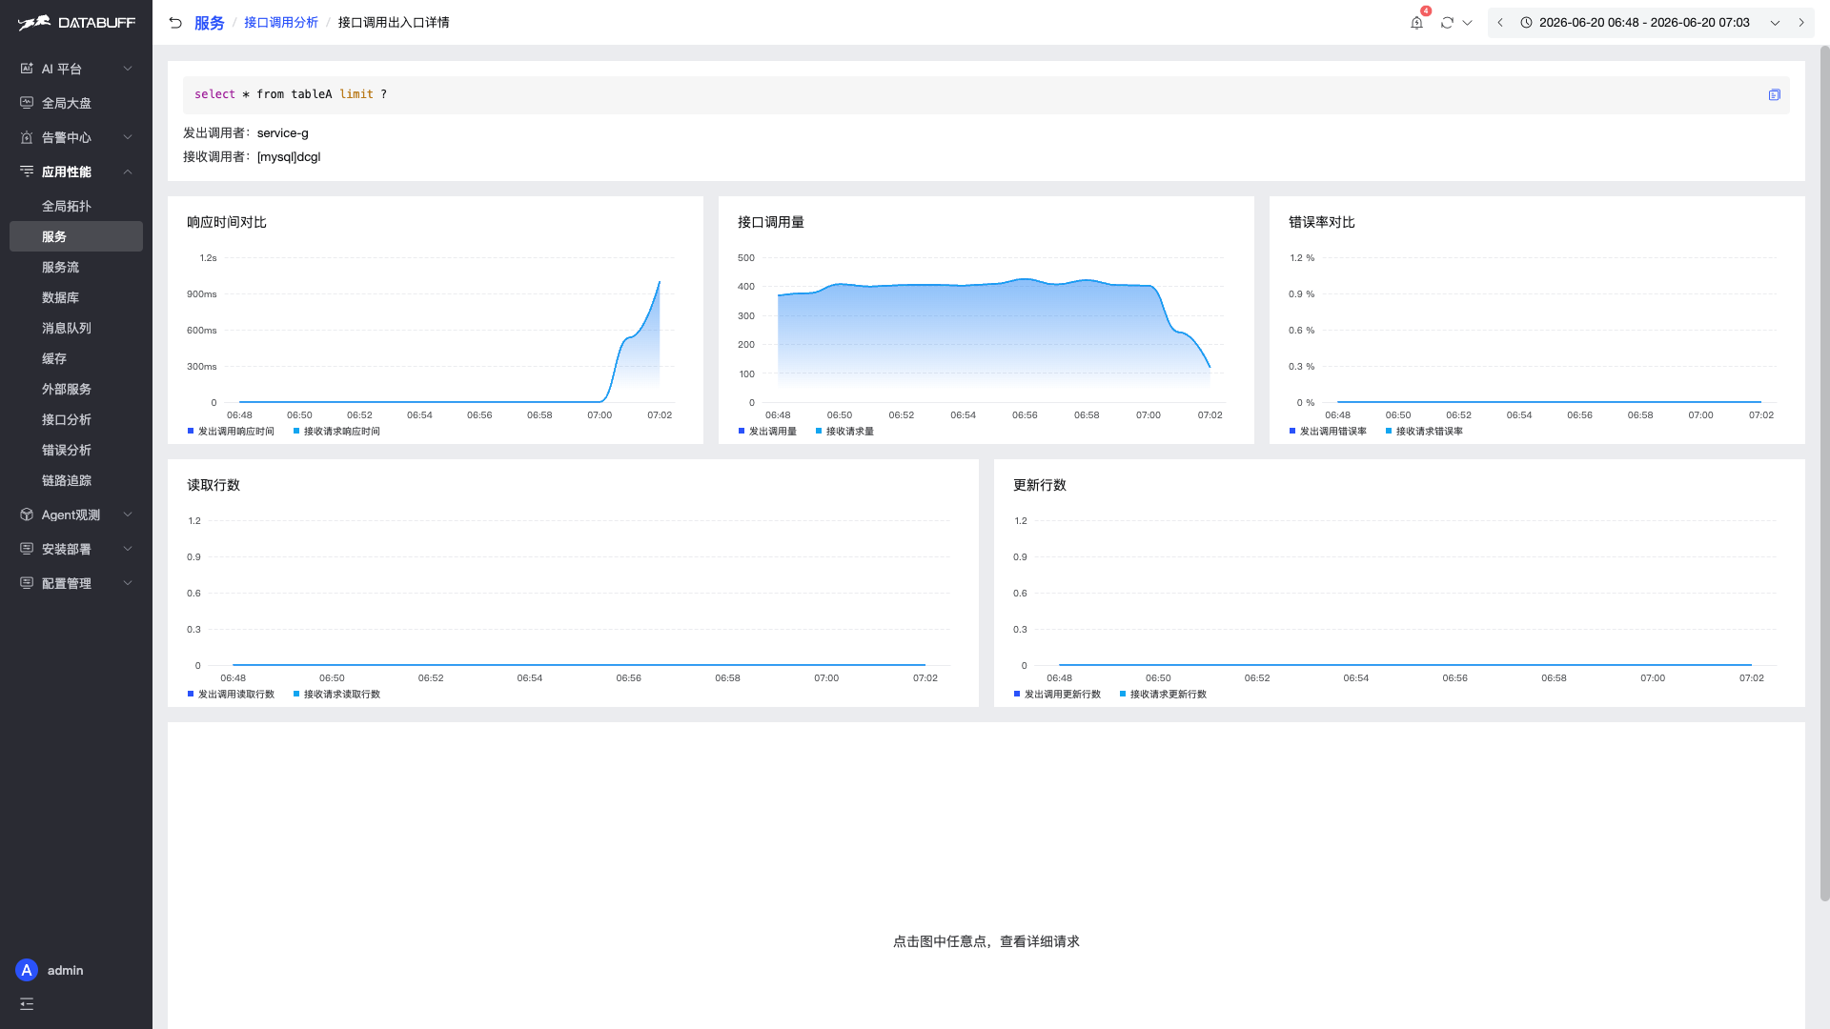Toggle 接收请求量 legend
Viewport: 1830px width, 1029px height.
click(844, 432)
